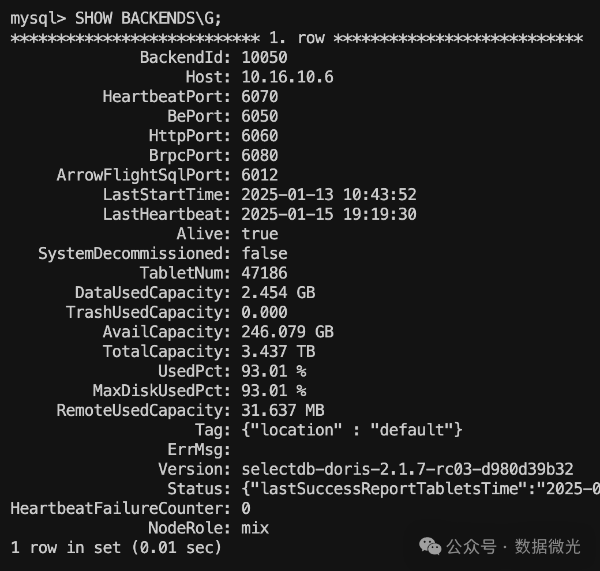Click the BackendId value 10050

[x=264, y=57]
